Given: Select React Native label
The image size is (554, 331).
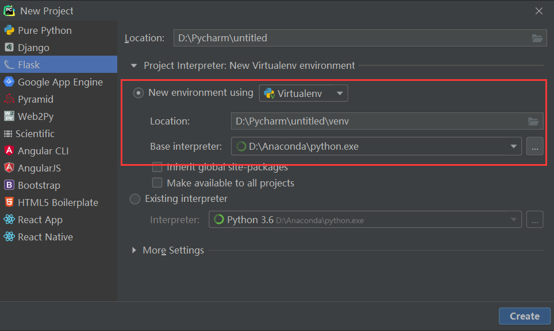Looking at the screenshot, I should (x=45, y=237).
